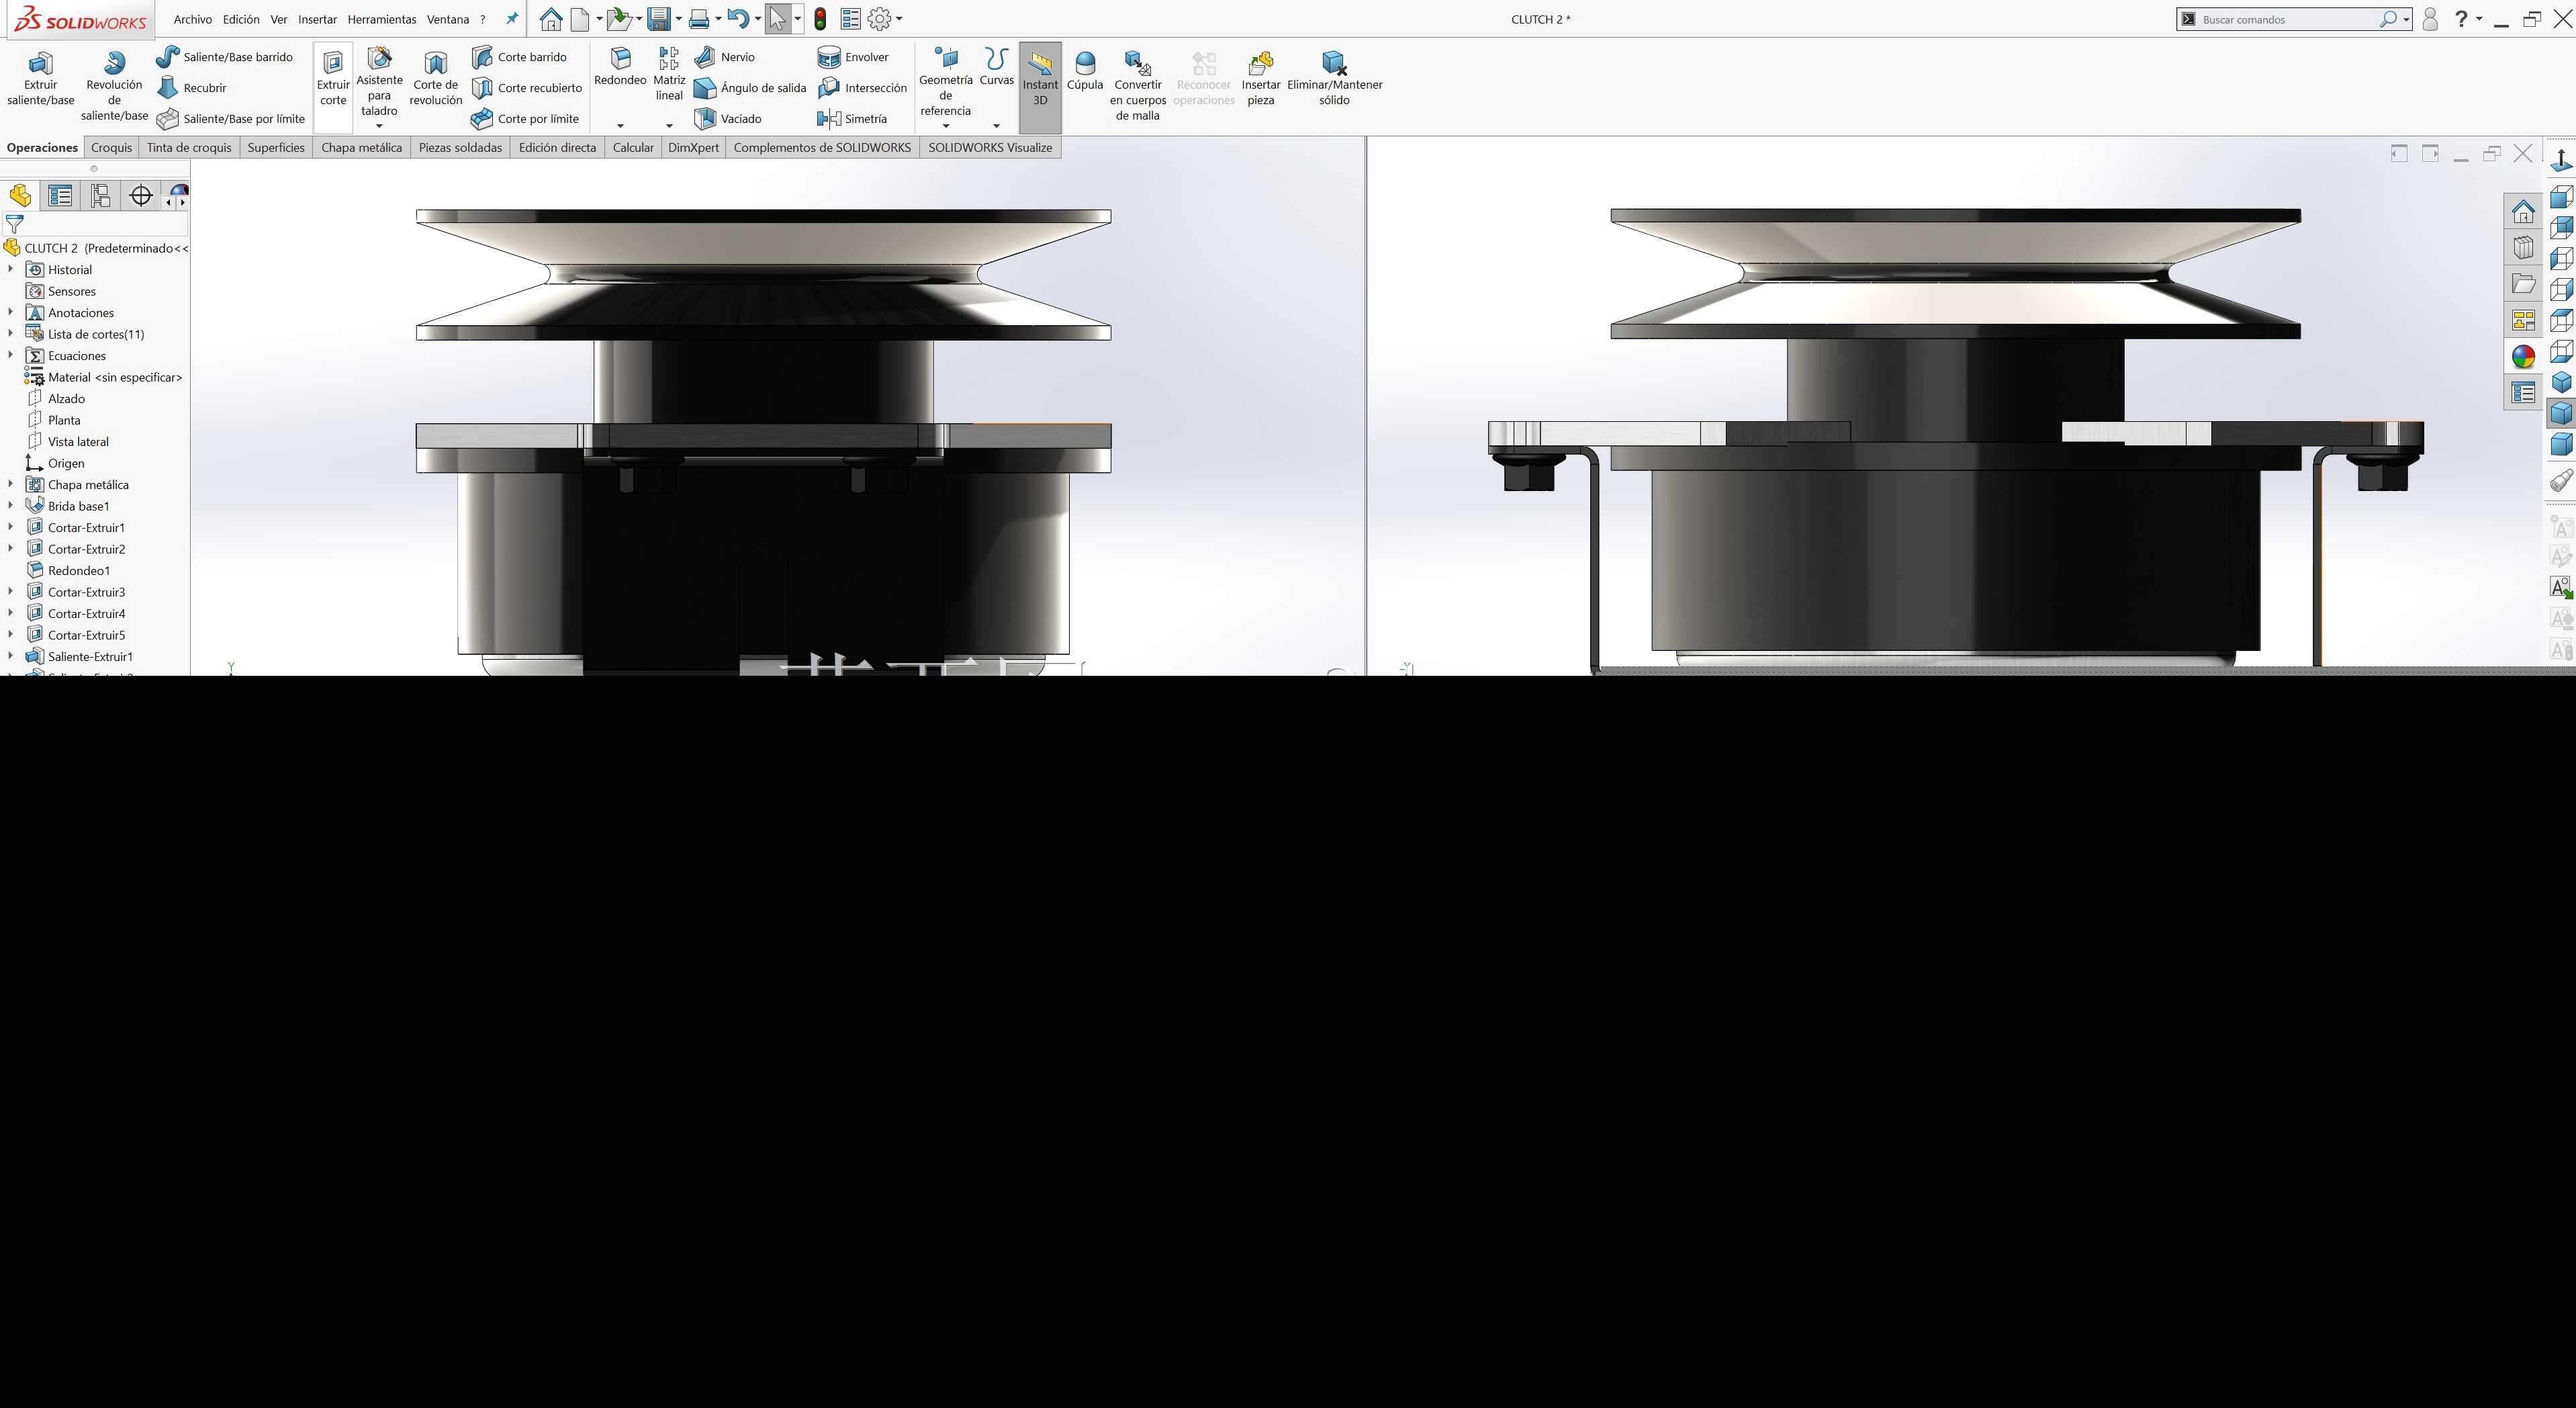
Task: Choose Saliente/Base por límite tool
Action: click(x=231, y=119)
